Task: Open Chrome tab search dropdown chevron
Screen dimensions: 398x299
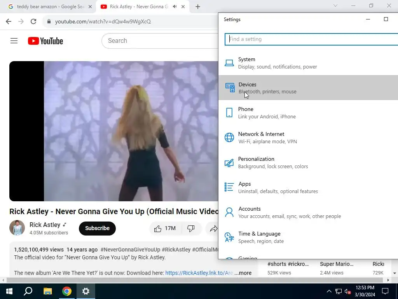Action: (x=335, y=5)
